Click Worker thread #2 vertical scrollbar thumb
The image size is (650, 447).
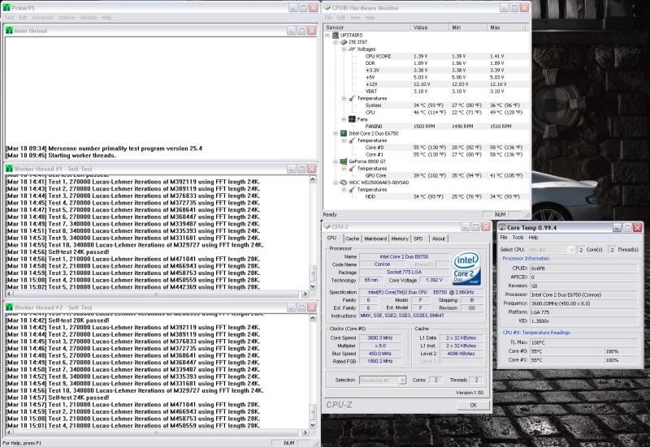coord(313,412)
